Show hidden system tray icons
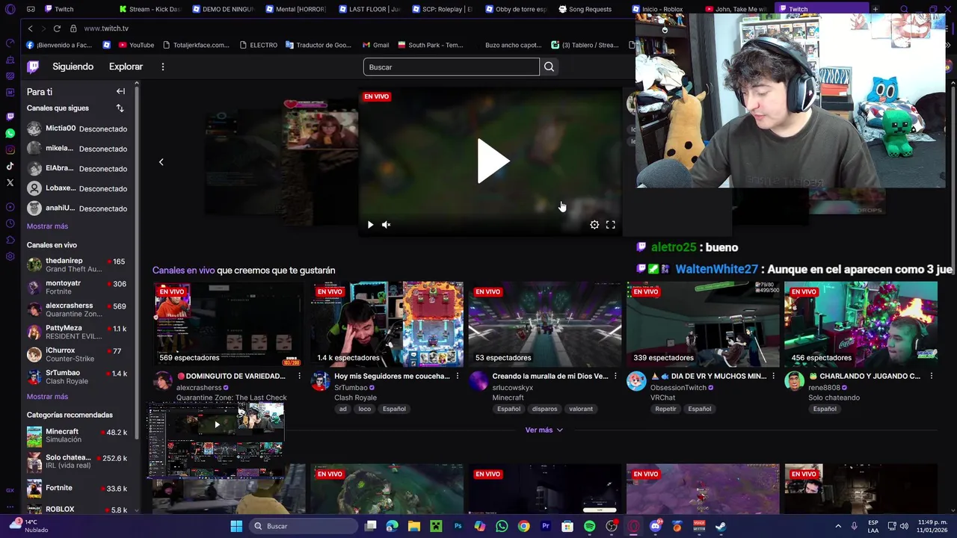The width and height of the screenshot is (957, 538). [837, 526]
